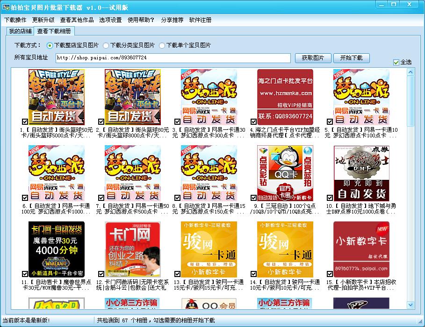Image resolution: width=425 pixels, height=327 pixels.
Task: Open the 使用帮助? menu
Action: [x=141, y=20]
